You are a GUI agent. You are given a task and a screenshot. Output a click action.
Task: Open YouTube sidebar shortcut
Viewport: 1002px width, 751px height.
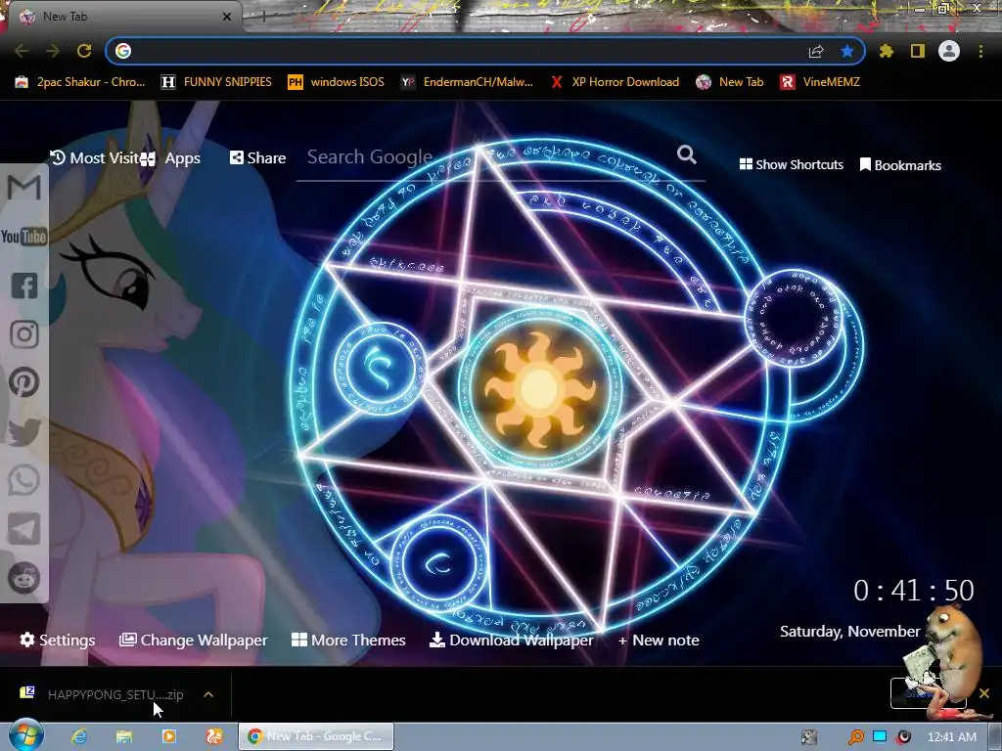point(24,237)
